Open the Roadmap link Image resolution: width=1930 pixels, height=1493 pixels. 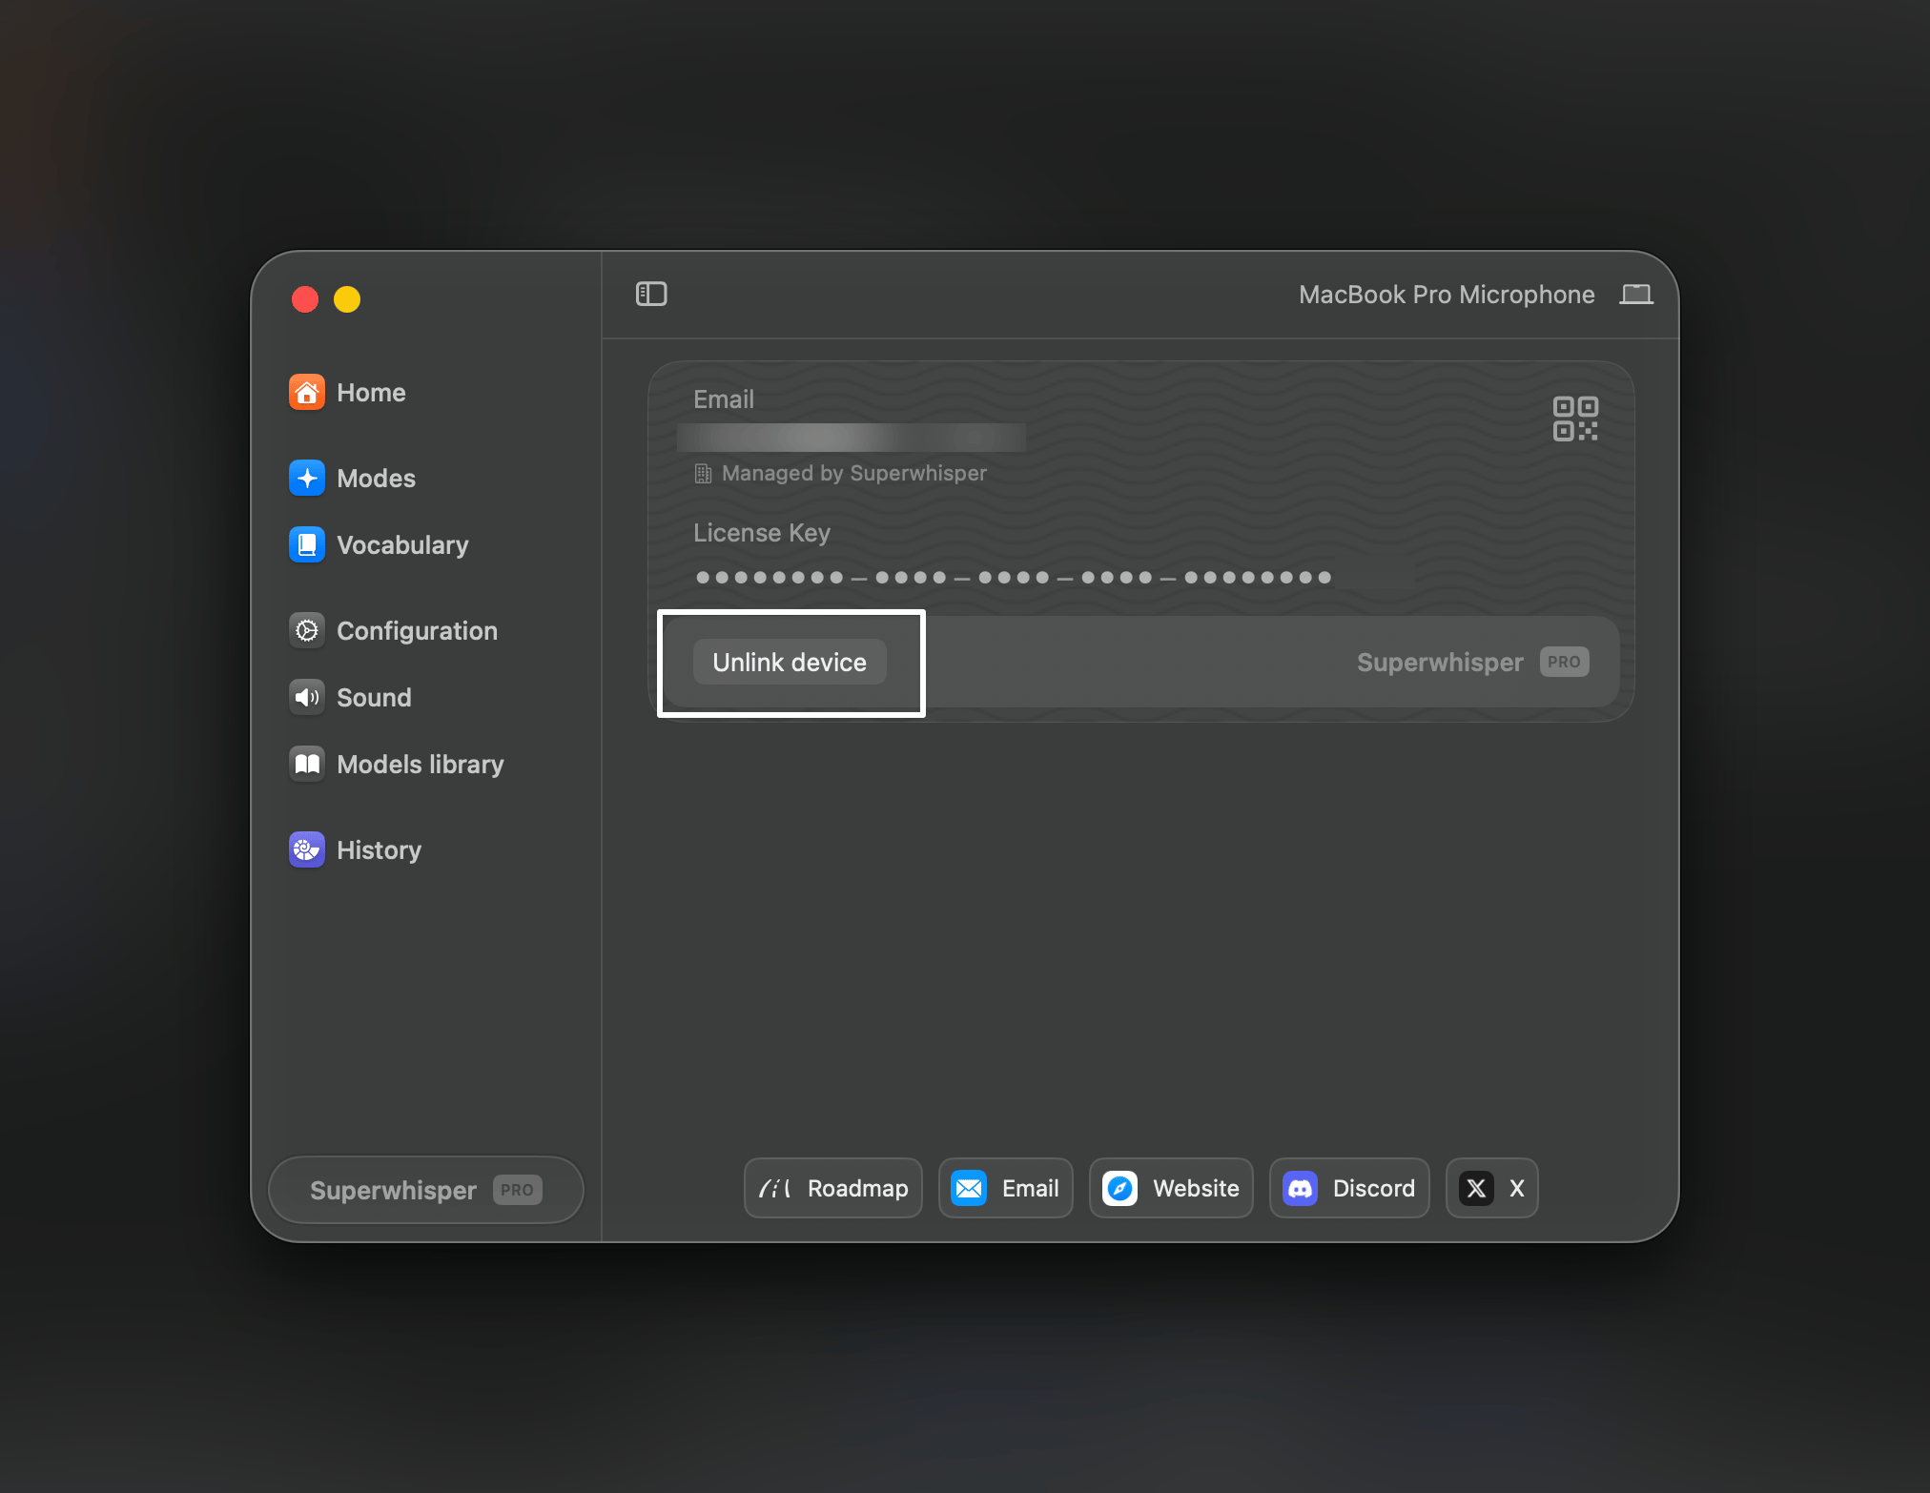833,1188
